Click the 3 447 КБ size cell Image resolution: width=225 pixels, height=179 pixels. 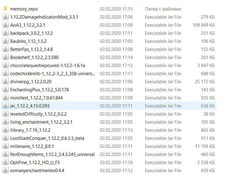click(x=206, y=66)
